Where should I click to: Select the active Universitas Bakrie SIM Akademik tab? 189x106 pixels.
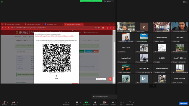(74, 24)
